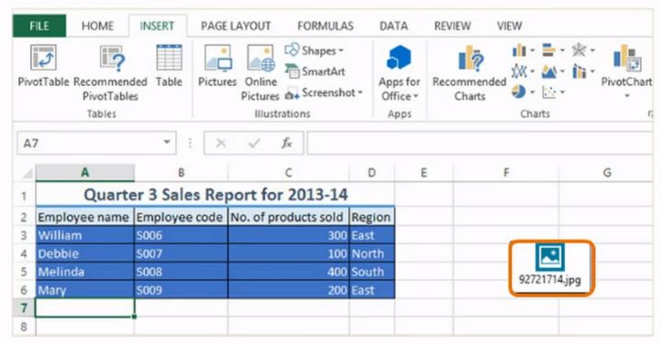Viewport: 662px width, 345px height.
Task: Click the Select All corner triangle
Action: (27, 173)
